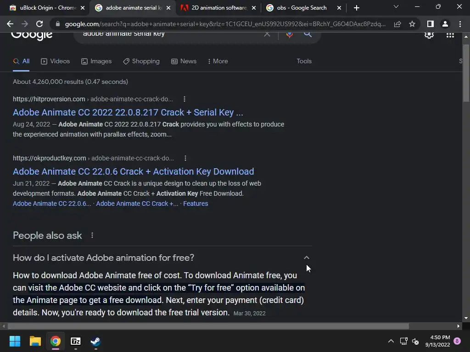Click the browser forward arrow

[25, 24]
